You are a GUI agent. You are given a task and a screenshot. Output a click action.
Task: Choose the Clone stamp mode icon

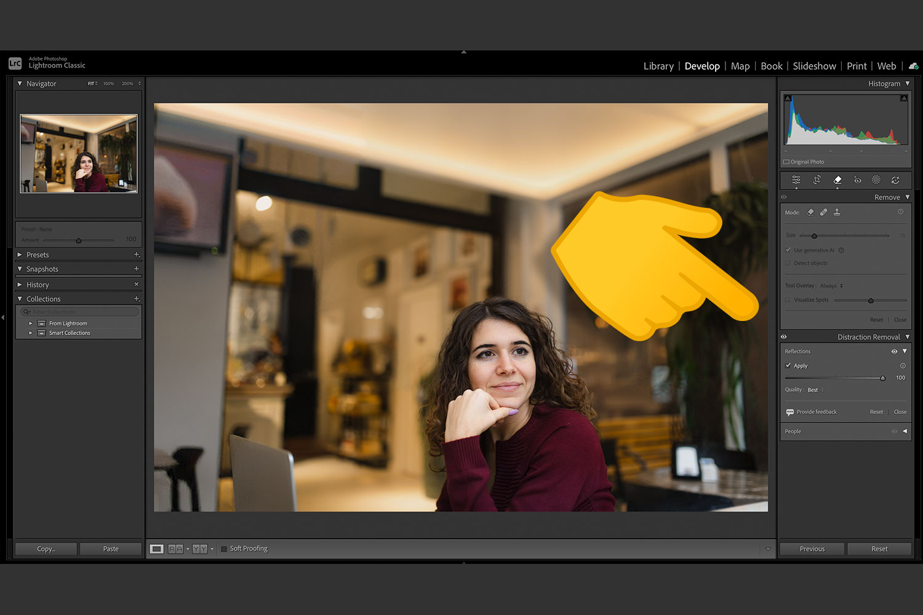(x=837, y=212)
